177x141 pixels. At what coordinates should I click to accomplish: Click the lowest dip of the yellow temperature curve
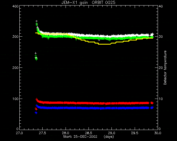coord(105,44)
